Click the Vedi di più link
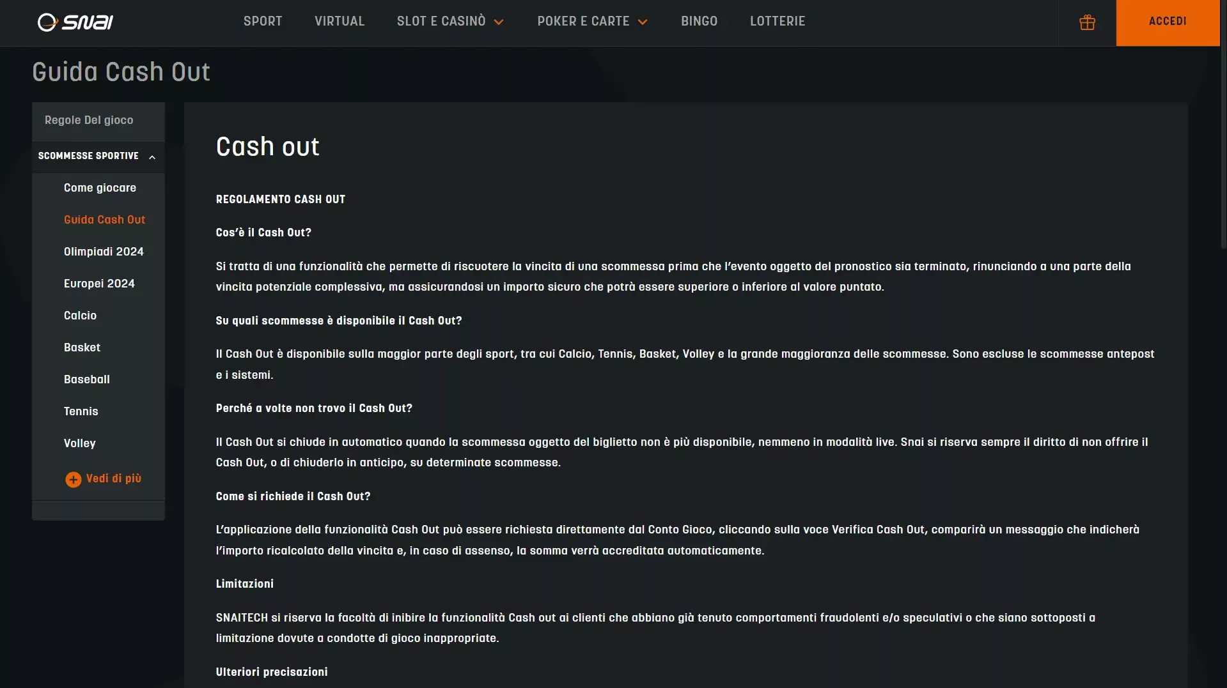1227x688 pixels. (x=114, y=479)
